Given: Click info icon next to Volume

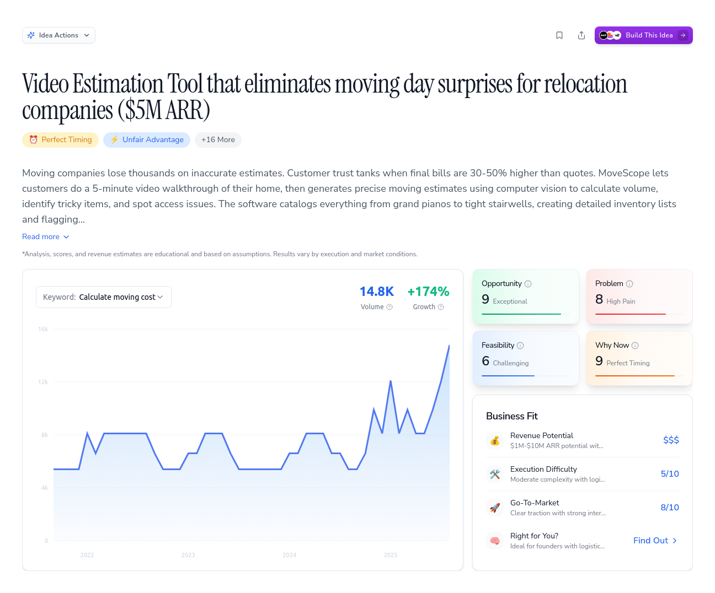Looking at the screenshot, I should click(389, 307).
